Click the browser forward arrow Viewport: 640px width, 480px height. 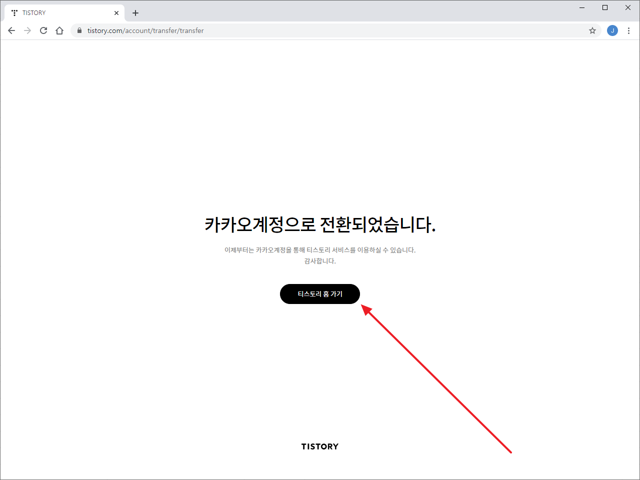coord(27,30)
